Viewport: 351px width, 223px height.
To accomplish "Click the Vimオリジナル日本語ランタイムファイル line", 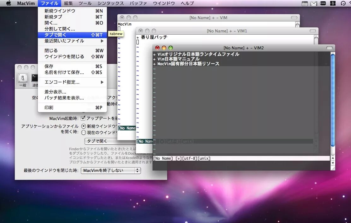I will tap(196, 54).
